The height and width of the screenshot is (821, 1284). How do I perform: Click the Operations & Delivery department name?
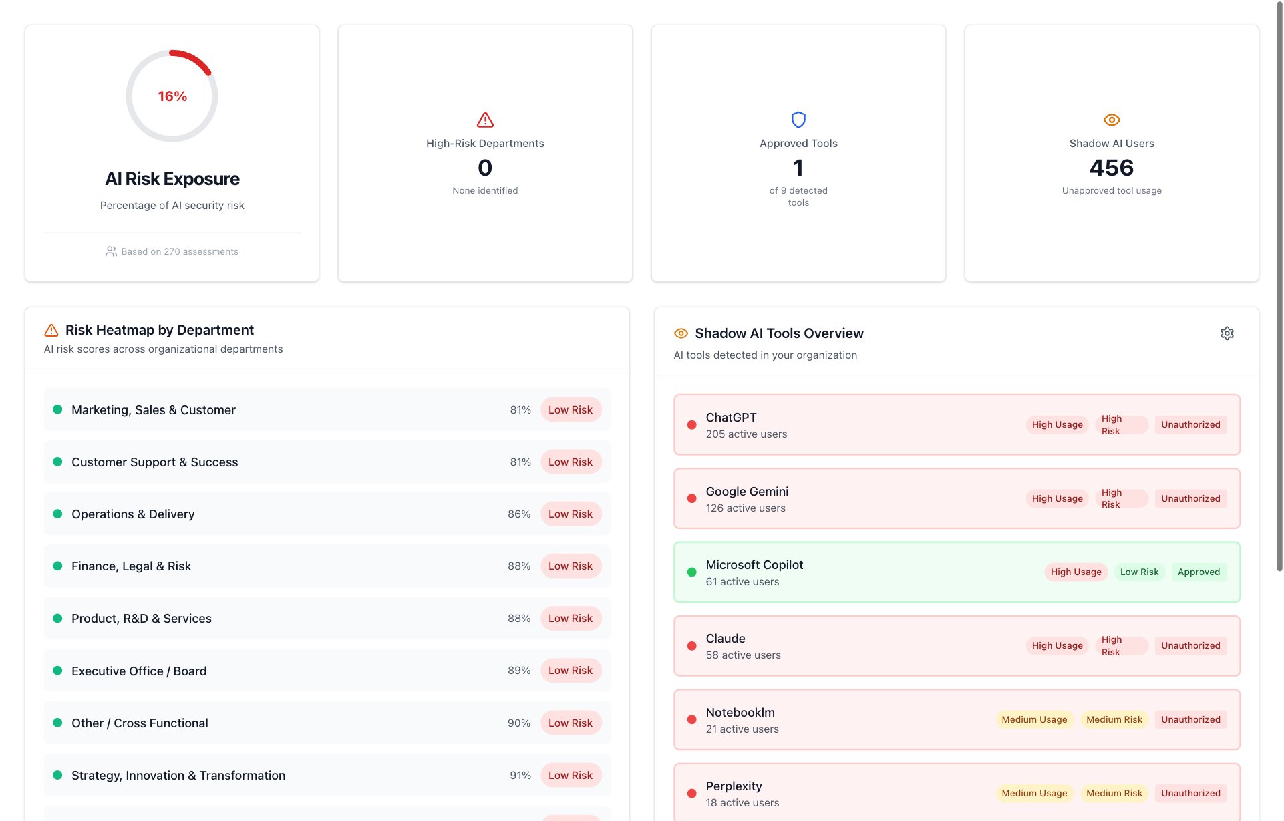pos(133,514)
